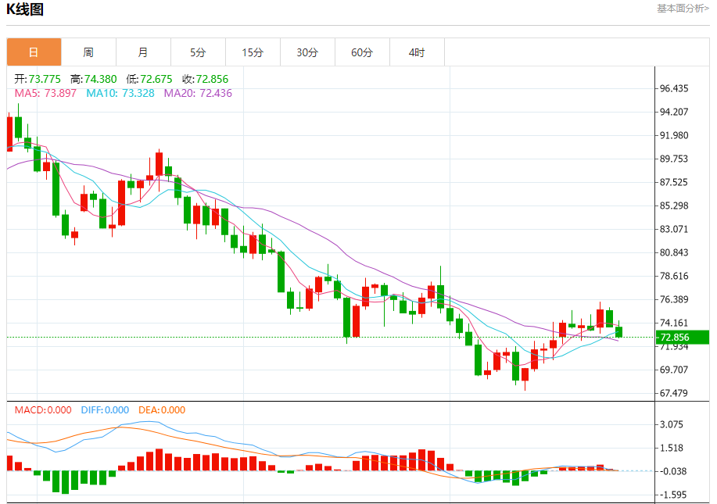Click the 69.707 price axis label
This screenshot has height=504, width=717.
pyautogui.click(x=674, y=370)
